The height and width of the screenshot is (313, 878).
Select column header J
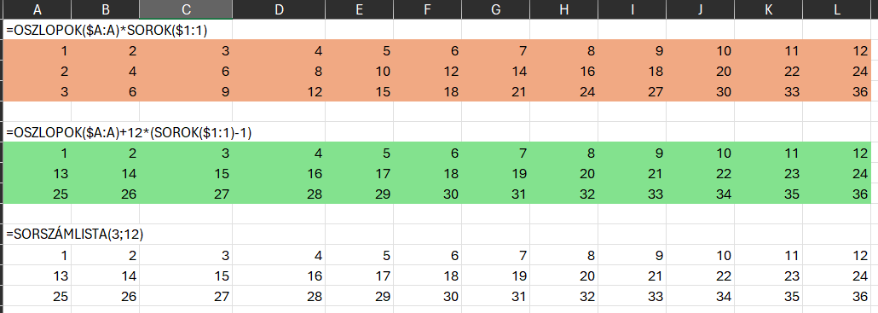coord(700,9)
